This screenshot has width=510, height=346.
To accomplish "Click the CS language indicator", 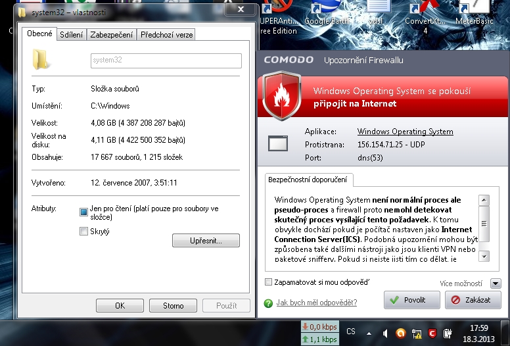I will (351, 332).
